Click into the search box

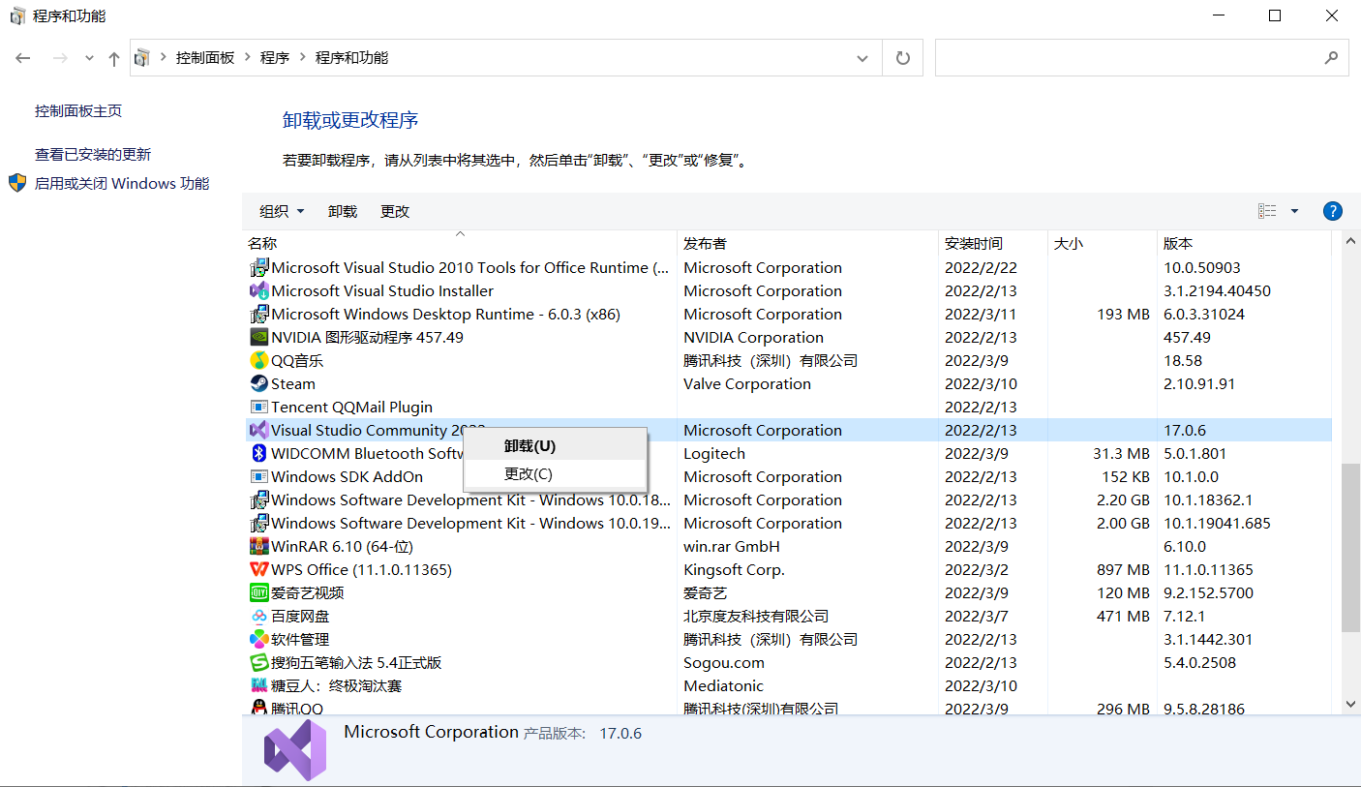(x=1128, y=58)
